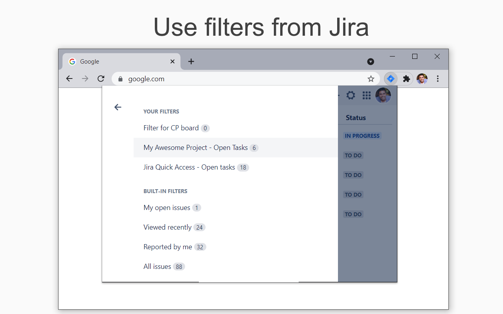503x314 pixels.
Task: Click the BUILT-IN FILTERS heading
Action: click(x=165, y=191)
